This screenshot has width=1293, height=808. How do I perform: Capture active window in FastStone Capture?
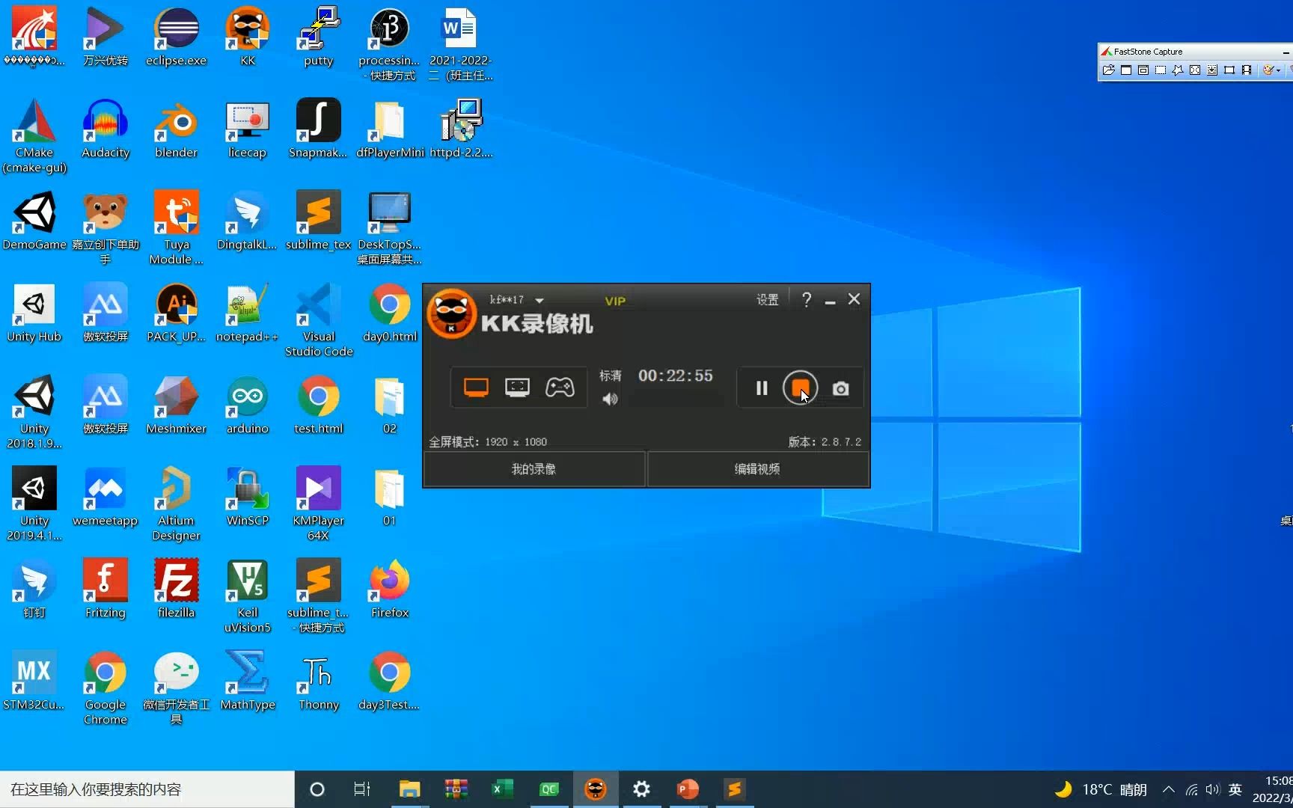1125,70
